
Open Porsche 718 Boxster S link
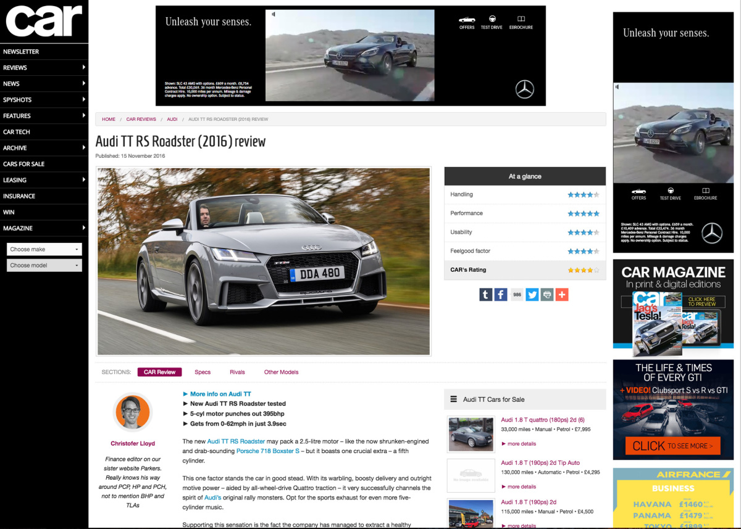coord(268,451)
